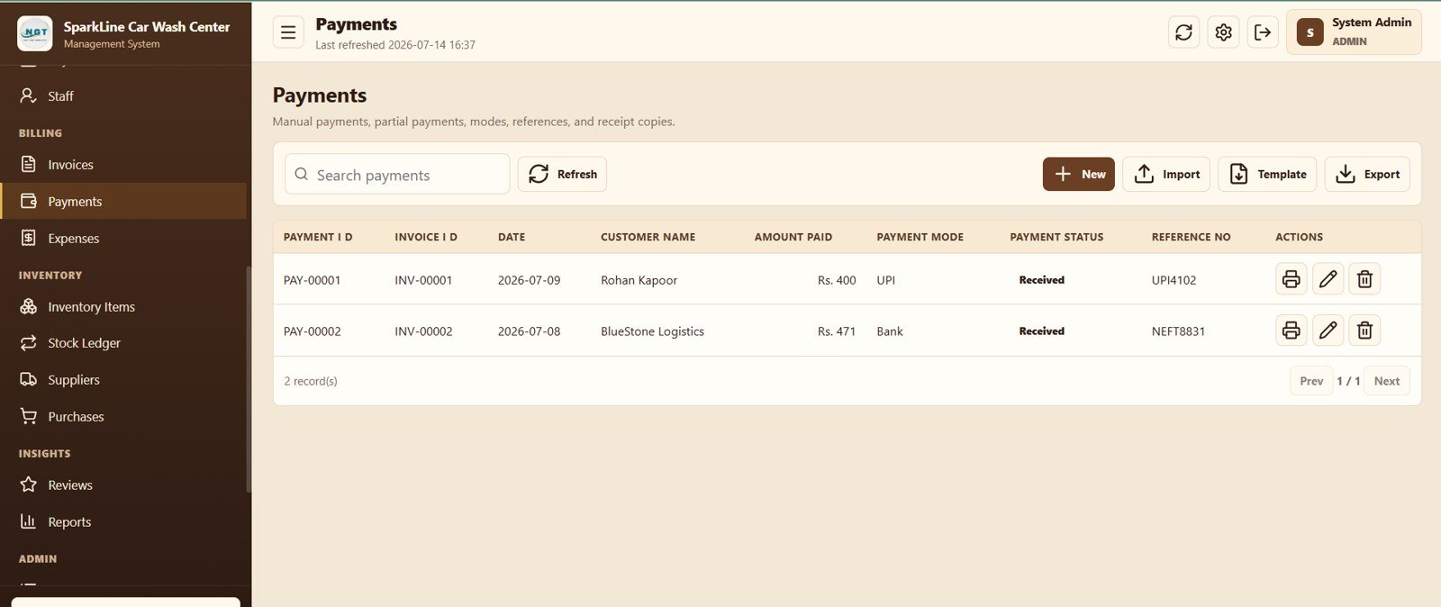Edit payment PAY-00001 pencil icon
This screenshot has height=607, width=1441.
(1328, 279)
